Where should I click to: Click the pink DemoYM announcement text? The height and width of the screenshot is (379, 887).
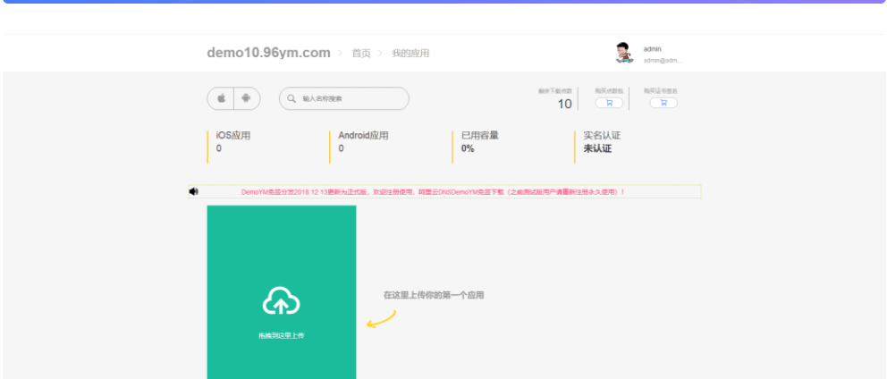tap(433, 192)
